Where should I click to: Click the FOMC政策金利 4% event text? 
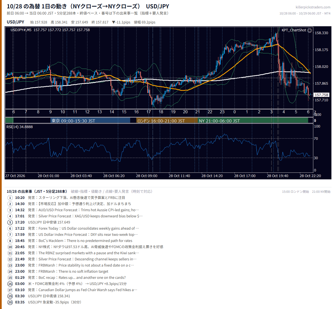coord(77,284)
